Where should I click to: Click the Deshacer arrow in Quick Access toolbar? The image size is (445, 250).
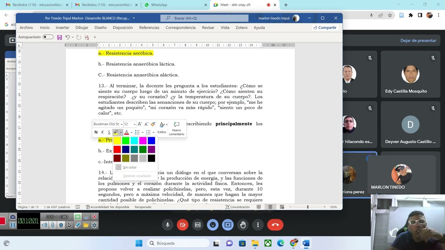[x=67, y=37]
